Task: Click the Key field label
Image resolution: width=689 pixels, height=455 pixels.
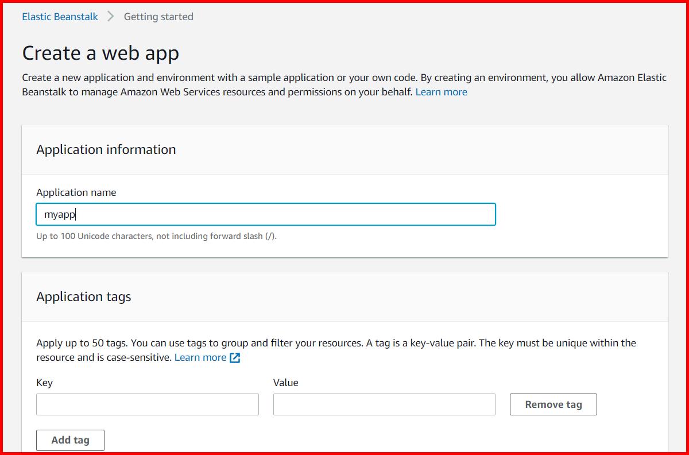Action: [x=44, y=383]
